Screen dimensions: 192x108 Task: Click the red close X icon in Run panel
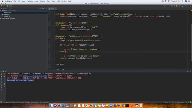(x=1, y=88)
